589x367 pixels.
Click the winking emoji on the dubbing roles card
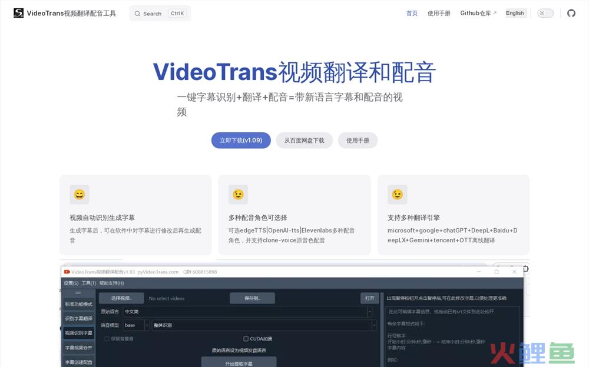(x=238, y=195)
